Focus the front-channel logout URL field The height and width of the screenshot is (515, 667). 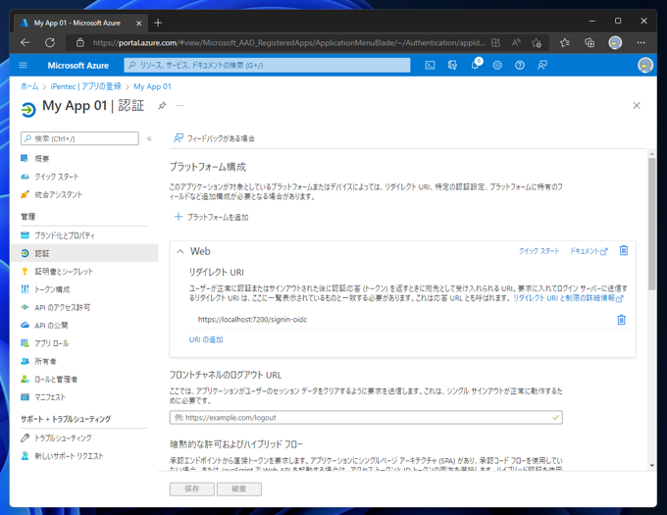pyautogui.click(x=366, y=418)
